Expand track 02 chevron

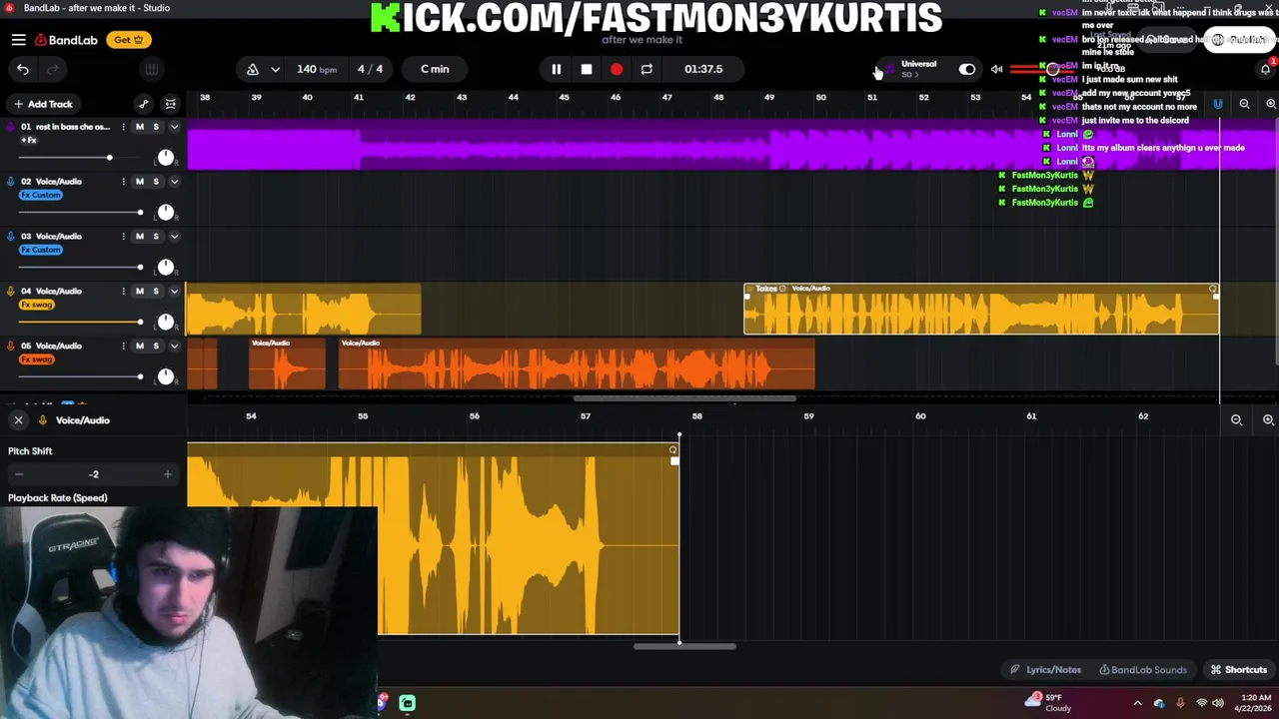point(174,182)
